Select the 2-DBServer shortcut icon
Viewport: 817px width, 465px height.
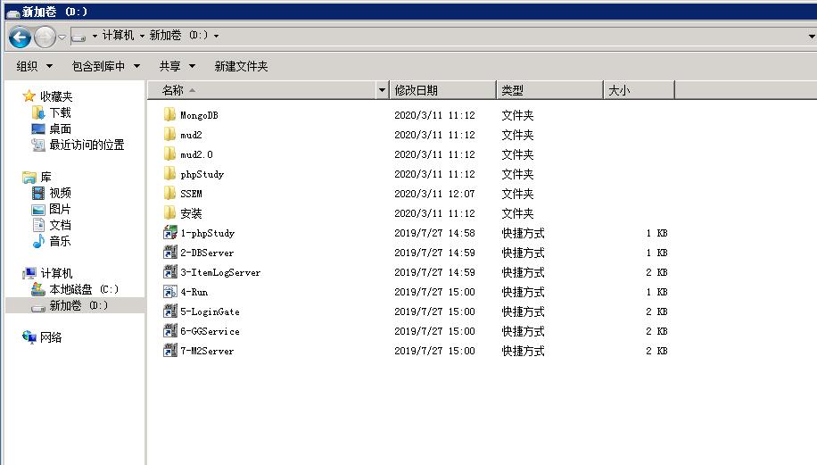(170, 253)
